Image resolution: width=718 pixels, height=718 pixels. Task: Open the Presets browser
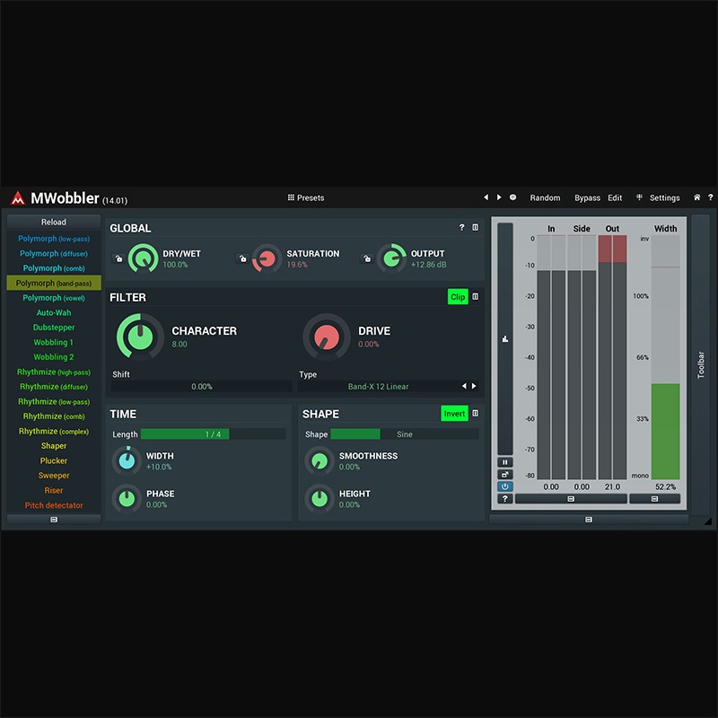pos(306,197)
